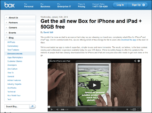
Task: Open Commentary blog category
Action: [13, 46]
